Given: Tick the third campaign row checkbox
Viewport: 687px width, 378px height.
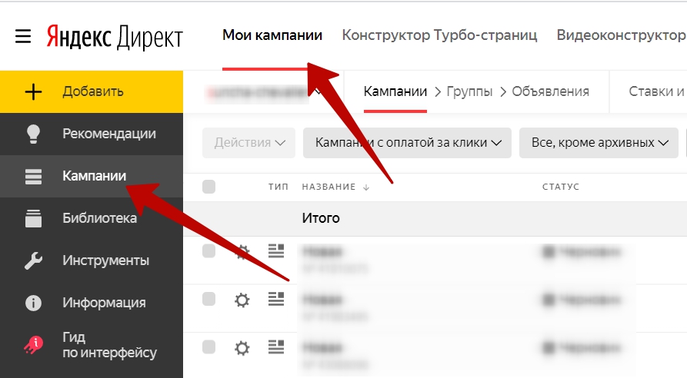Looking at the screenshot, I should pos(209,347).
